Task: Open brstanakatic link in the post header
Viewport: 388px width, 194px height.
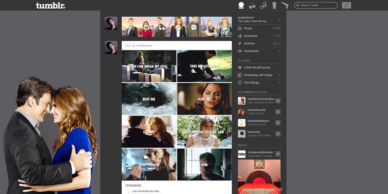Action: pos(145,46)
